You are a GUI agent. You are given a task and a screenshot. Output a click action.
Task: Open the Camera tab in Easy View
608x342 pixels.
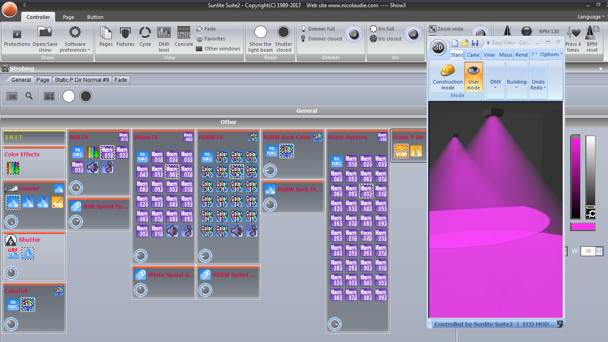coord(473,55)
